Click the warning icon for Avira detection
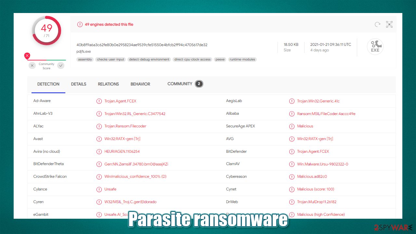 point(99,151)
